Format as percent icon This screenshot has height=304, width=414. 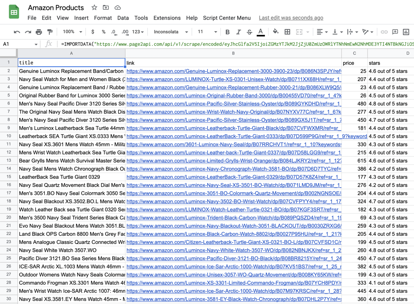pos(103,32)
